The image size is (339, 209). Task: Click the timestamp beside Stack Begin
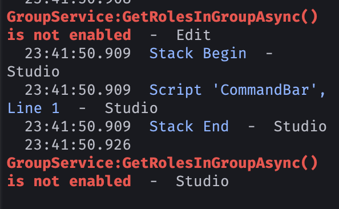point(78,54)
